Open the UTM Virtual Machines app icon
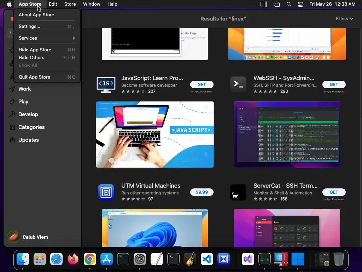The width and height of the screenshot is (362, 272). (106, 192)
